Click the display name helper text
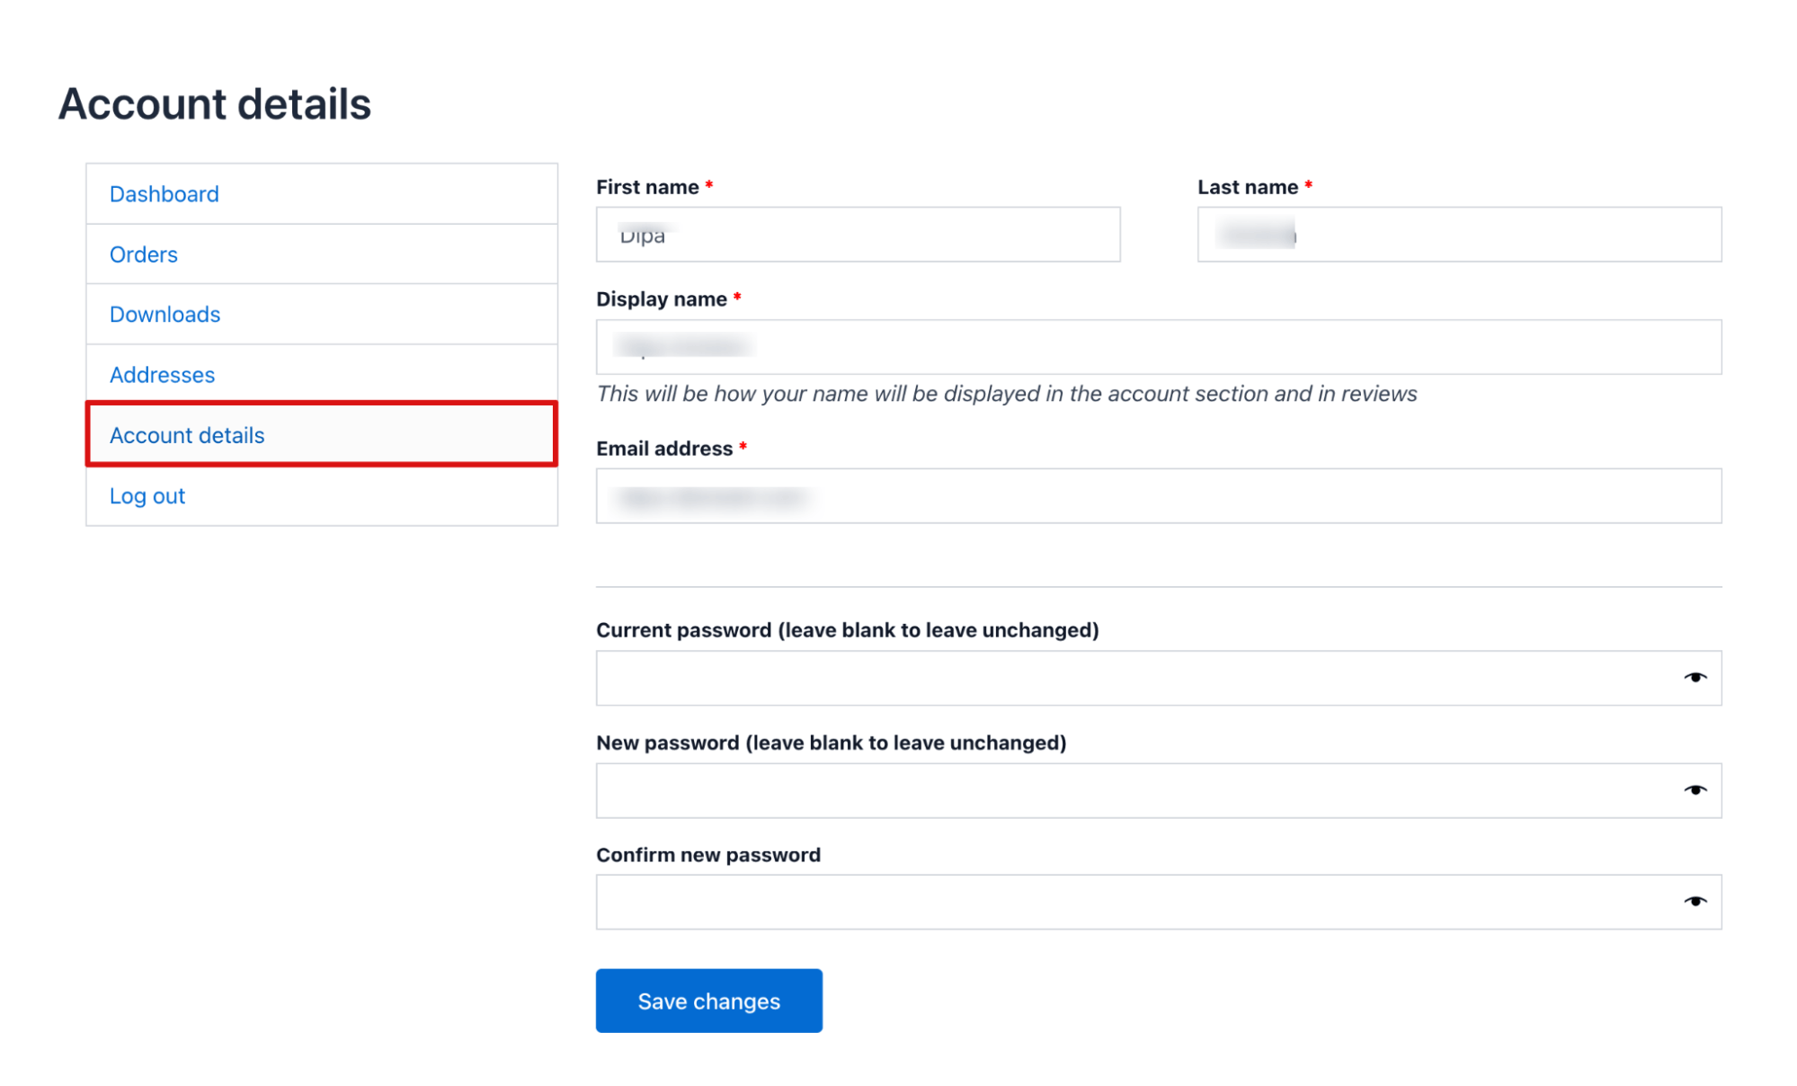 (x=1007, y=393)
